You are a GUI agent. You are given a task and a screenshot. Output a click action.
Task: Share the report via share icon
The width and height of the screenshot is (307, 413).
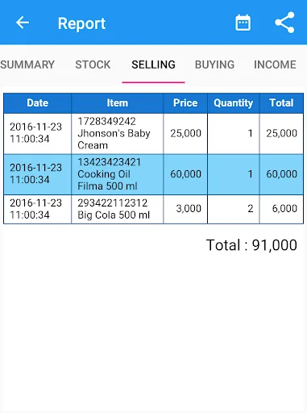coord(284,23)
